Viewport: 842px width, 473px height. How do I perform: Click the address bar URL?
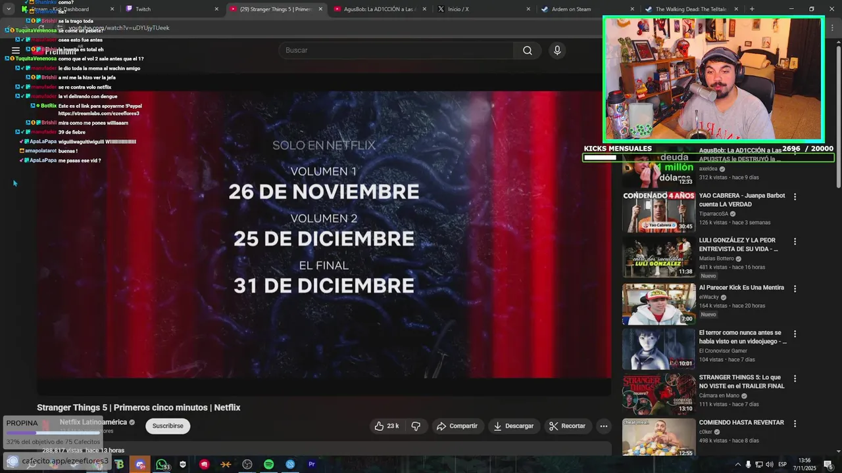coord(119,28)
